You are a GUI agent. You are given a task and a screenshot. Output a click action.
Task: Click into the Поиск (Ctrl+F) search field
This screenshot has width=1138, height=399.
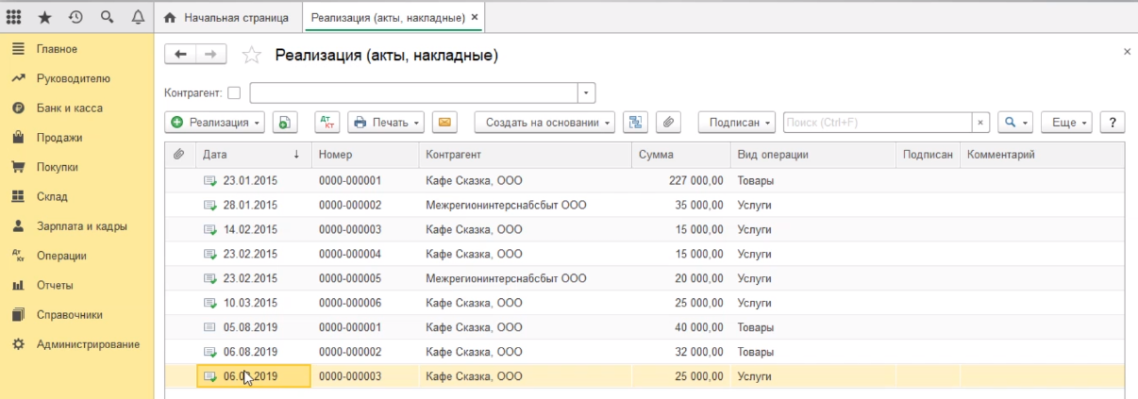[x=877, y=123]
